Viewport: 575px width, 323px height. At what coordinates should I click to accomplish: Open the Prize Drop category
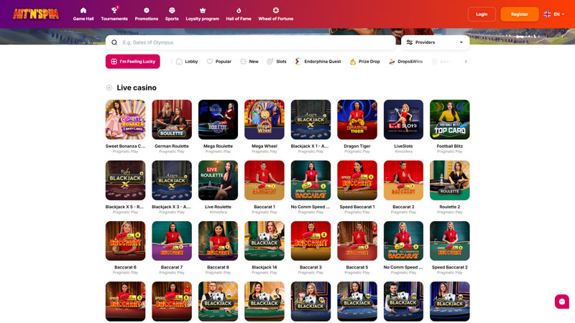[365, 62]
